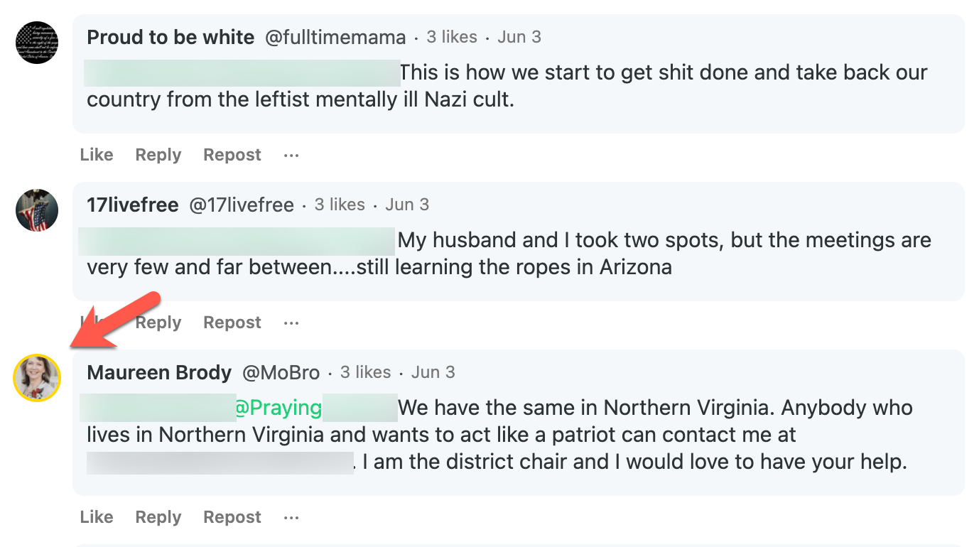Click 17livefree's flag profile avatar
The height and width of the screenshot is (547, 979).
[x=37, y=210]
